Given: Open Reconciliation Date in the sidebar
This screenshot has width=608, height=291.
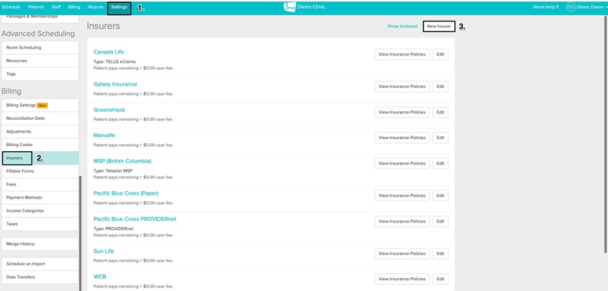Looking at the screenshot, I should (x=39, y=118).
